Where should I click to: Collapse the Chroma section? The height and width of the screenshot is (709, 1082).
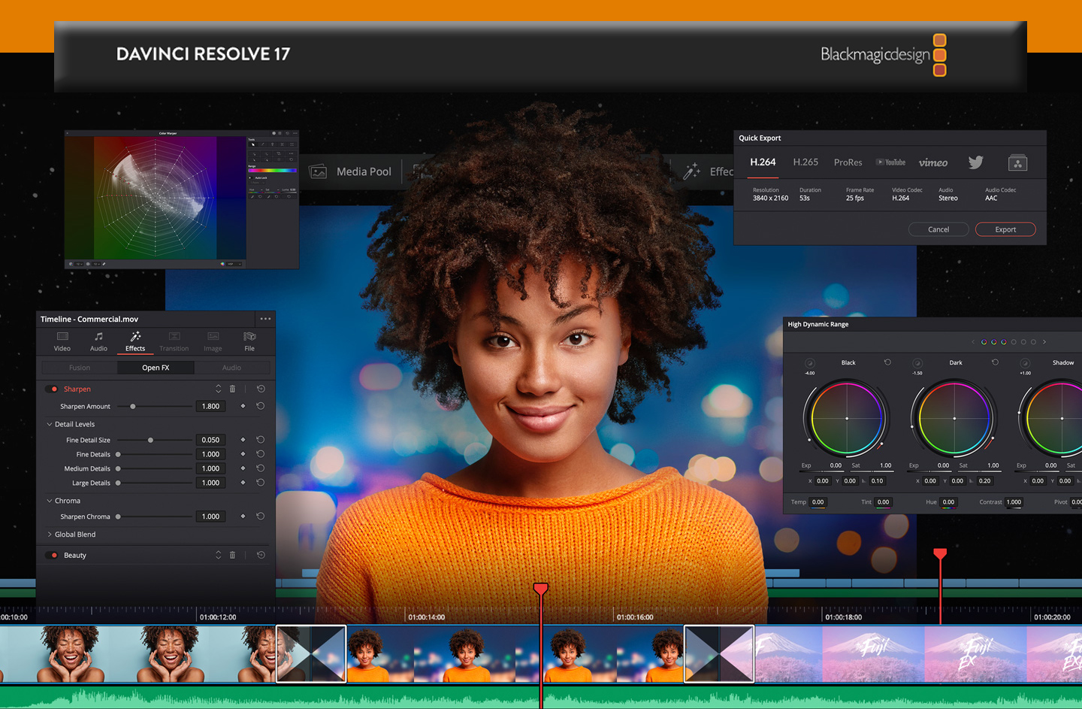coord(50,501)
